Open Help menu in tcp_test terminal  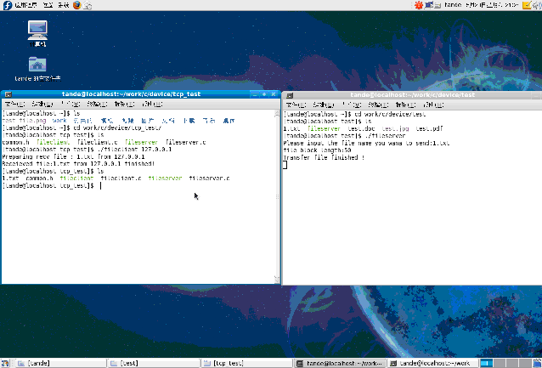pyautogui.click(x=152, y=104)
